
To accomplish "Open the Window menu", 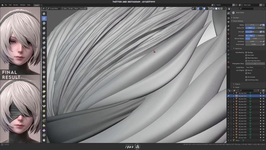I will coord(22,5).
